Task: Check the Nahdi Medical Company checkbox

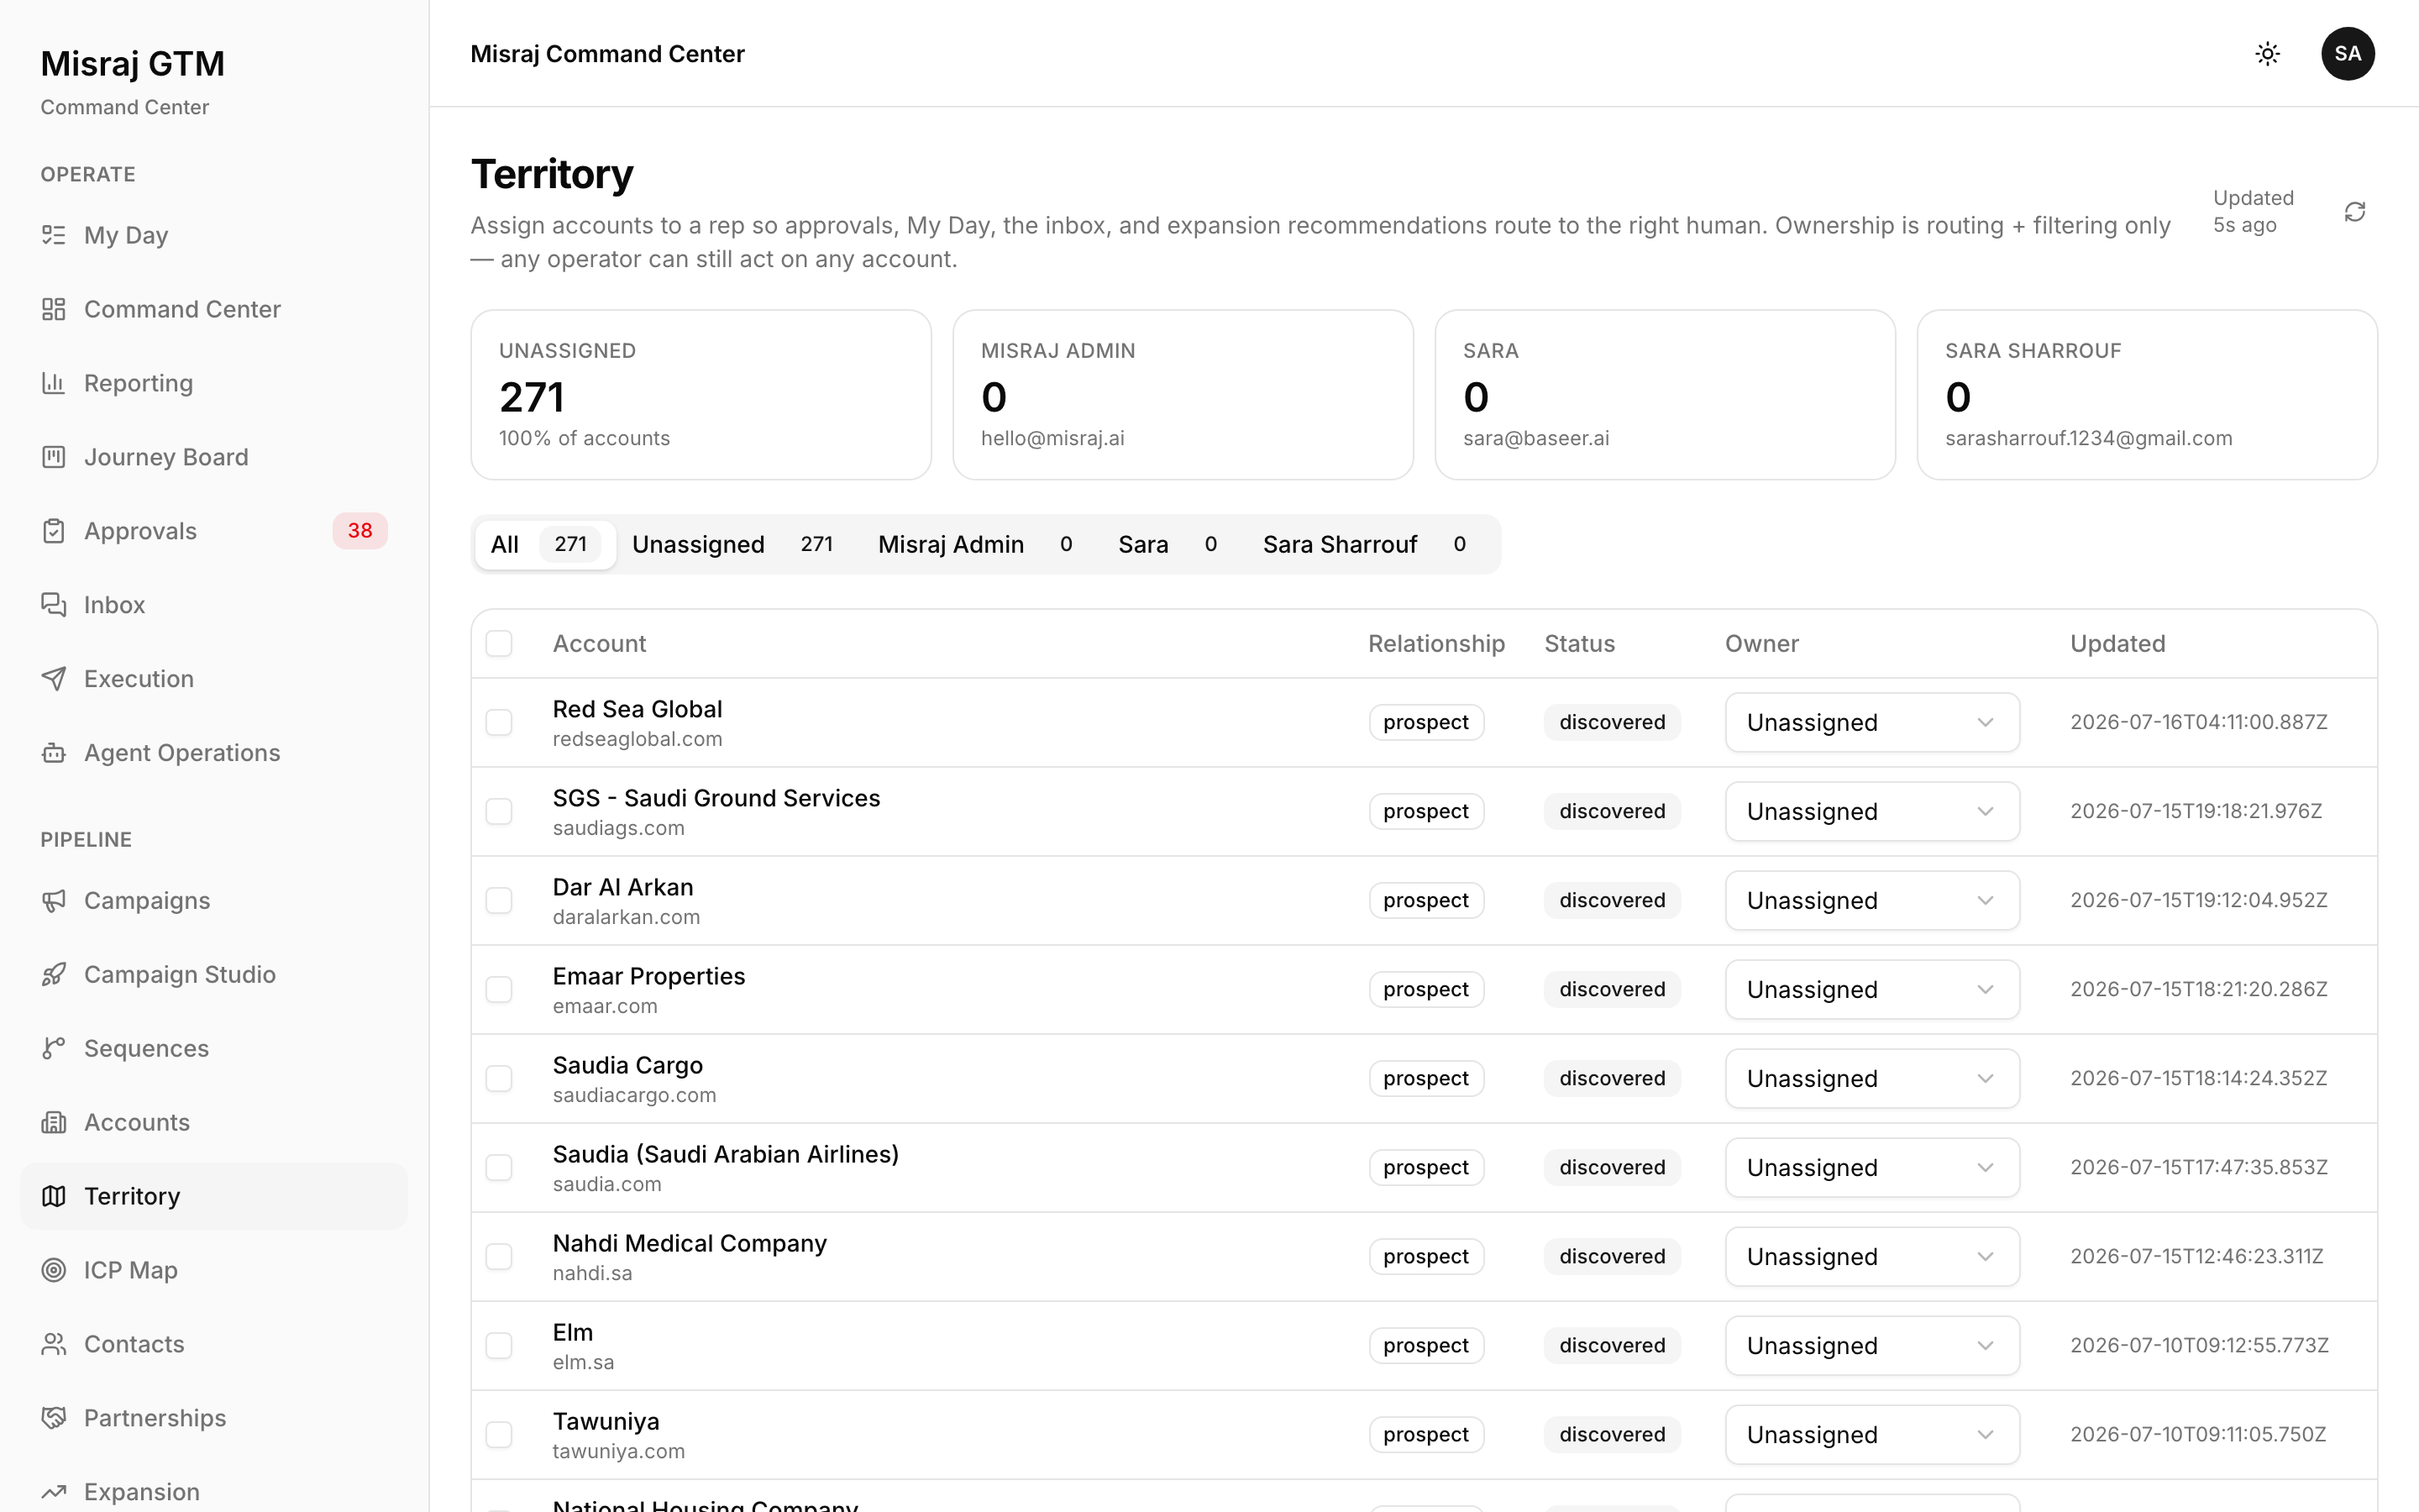Action: pos(499,1257)
